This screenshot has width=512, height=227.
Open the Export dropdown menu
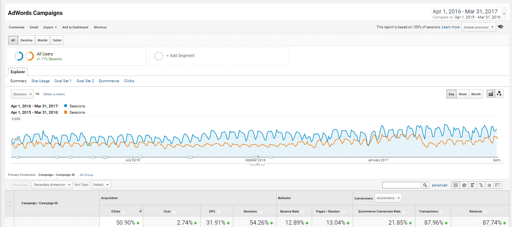click(x=50, y=27)
